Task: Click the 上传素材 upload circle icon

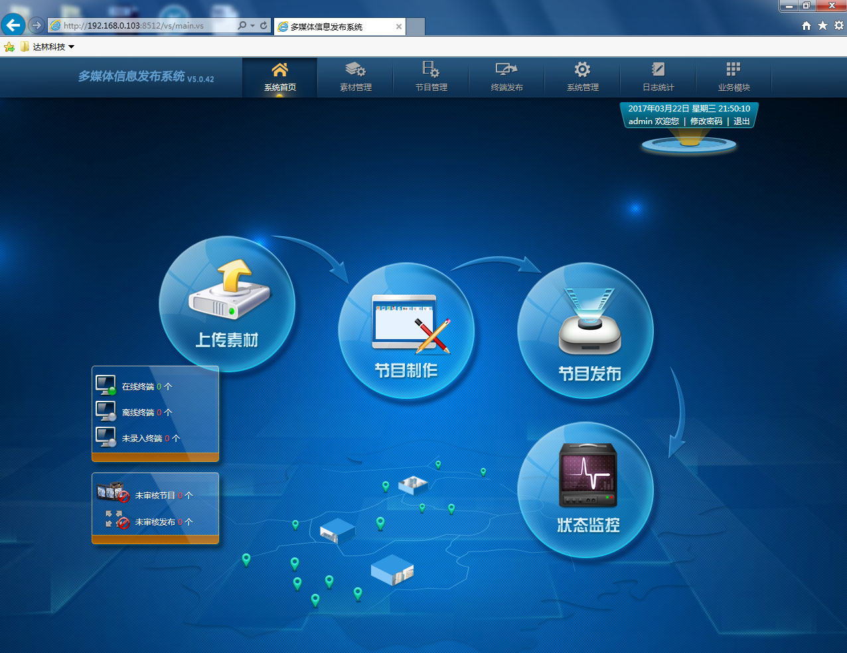Action: click(227, 304)
